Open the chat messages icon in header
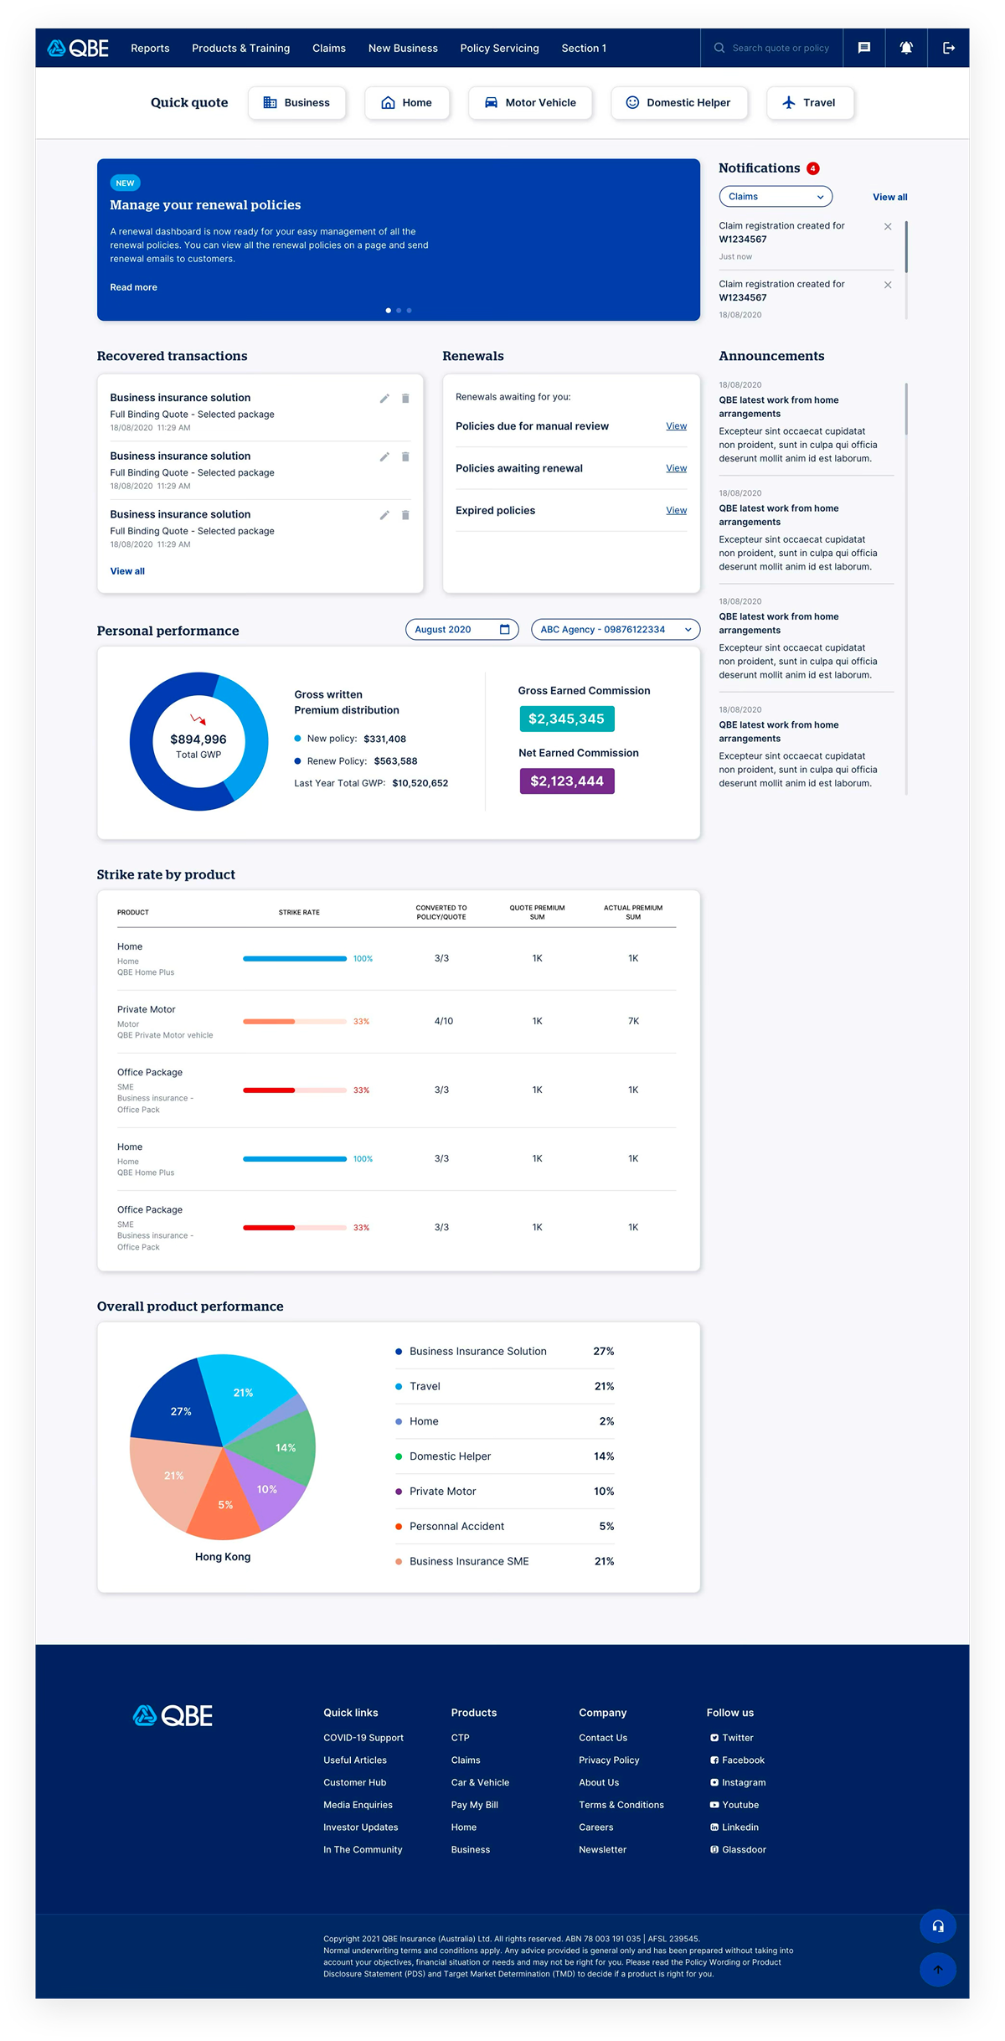The width and height of the screenshot is (1005, 2041). [864, 48]
